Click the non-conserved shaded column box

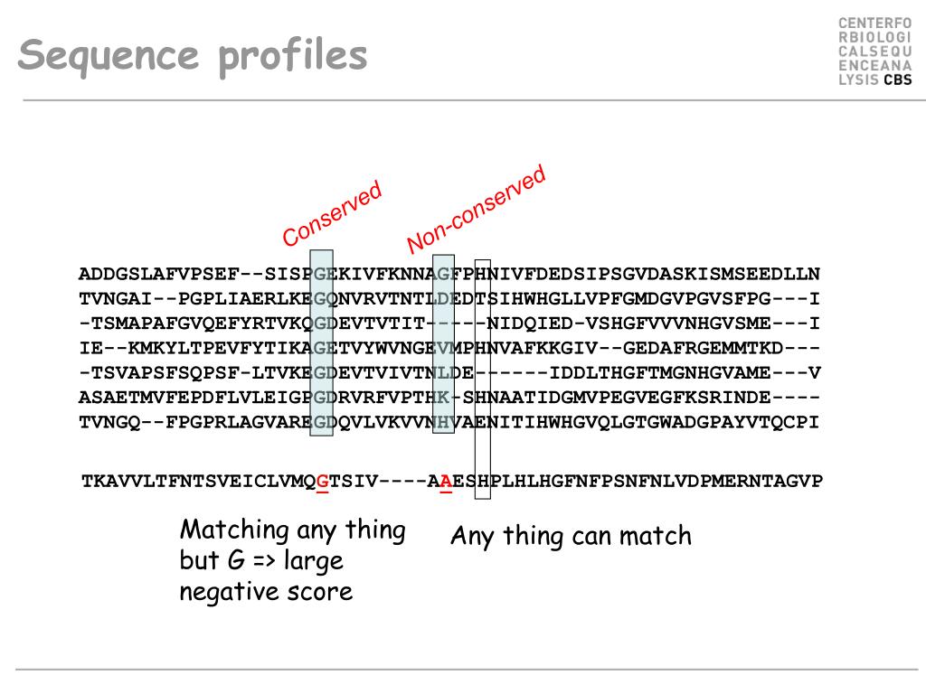coord(443,344)
